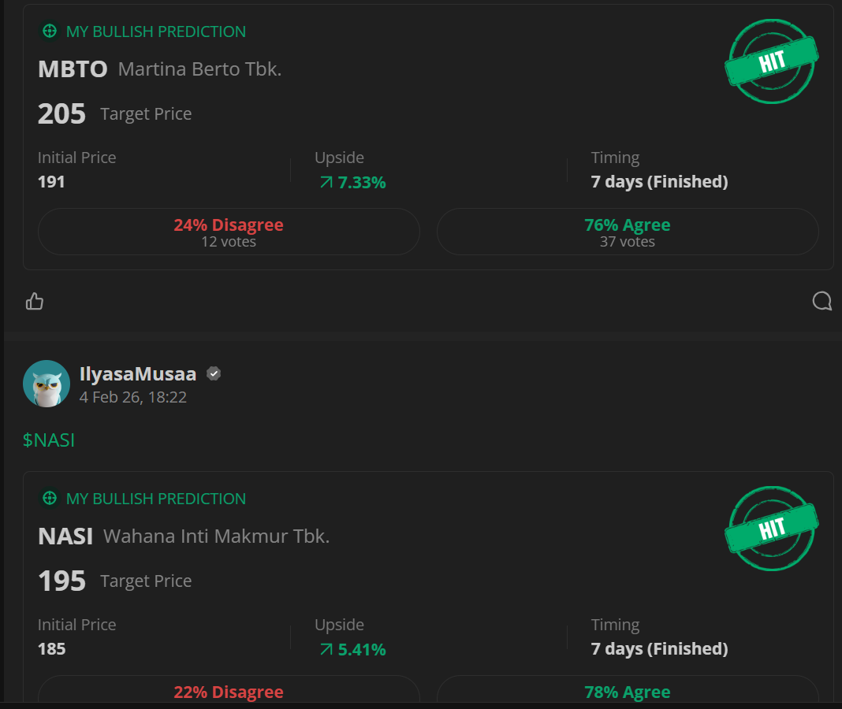842x709 pixels.
Task: Click target icon beside MBTO bullish prediction
Action: point(50,32)
